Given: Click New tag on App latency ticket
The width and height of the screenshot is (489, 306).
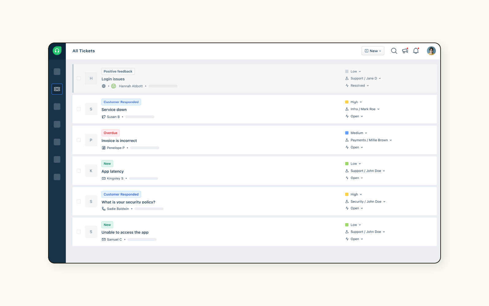Looking at the screenshot, I should 107,164.
